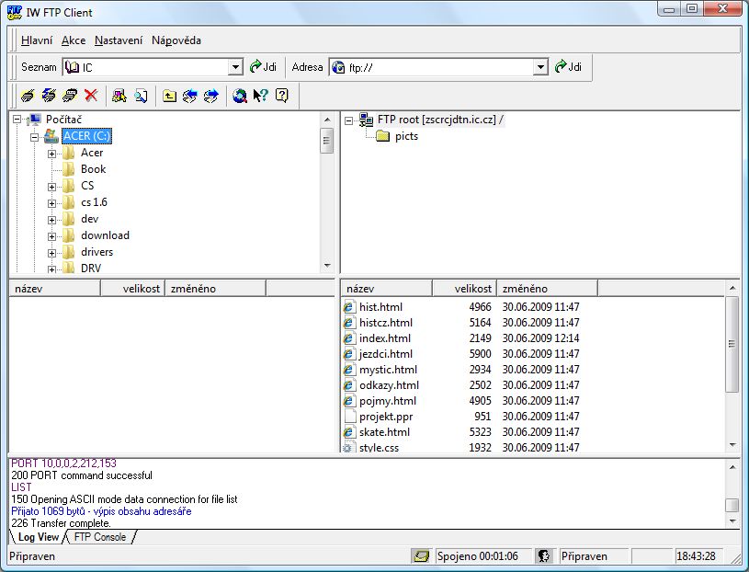Collapse the FTP root tree node
Screen dimensions: 749x572
(x=348, y=120)
